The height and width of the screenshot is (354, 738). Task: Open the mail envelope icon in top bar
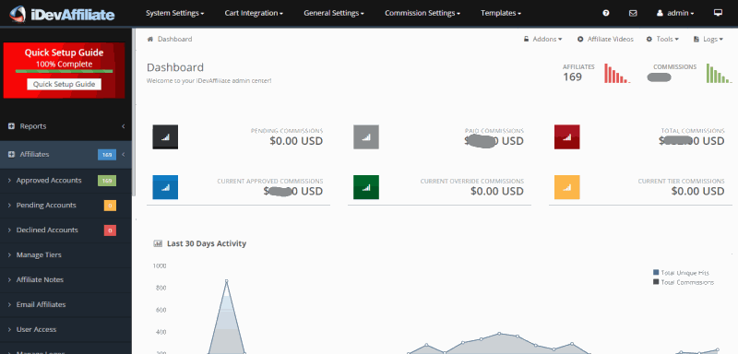point(633,13)
